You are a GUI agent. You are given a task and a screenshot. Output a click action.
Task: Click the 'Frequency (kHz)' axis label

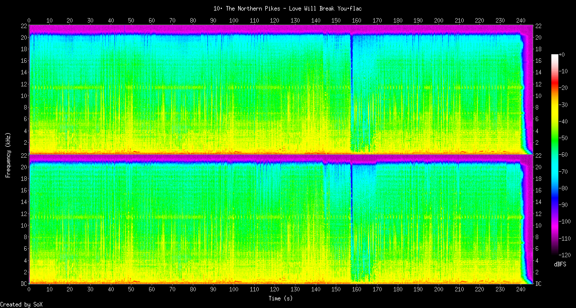pos(8,154)
